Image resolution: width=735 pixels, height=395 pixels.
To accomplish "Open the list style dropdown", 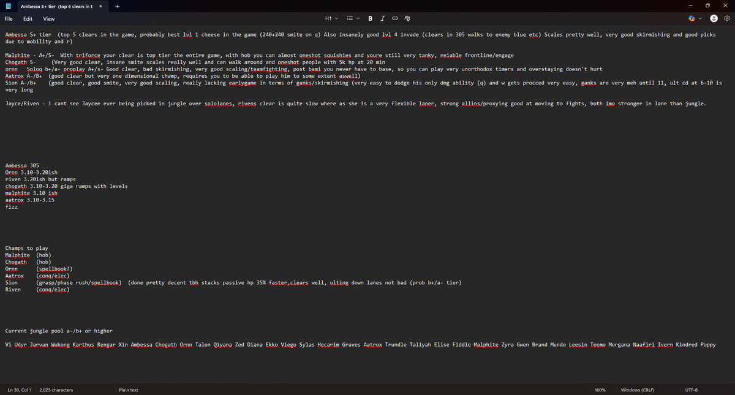I will (354, 19).
